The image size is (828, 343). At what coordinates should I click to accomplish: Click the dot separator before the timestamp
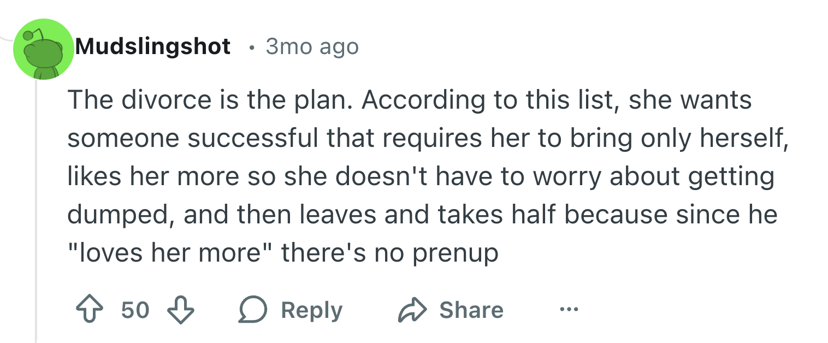tap(251, 48)
